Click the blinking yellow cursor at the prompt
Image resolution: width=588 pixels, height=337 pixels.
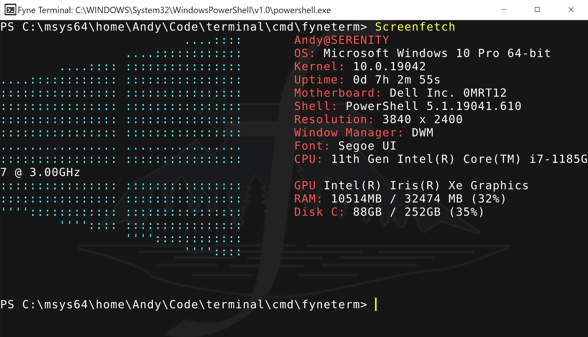click(x=376, y=304)
